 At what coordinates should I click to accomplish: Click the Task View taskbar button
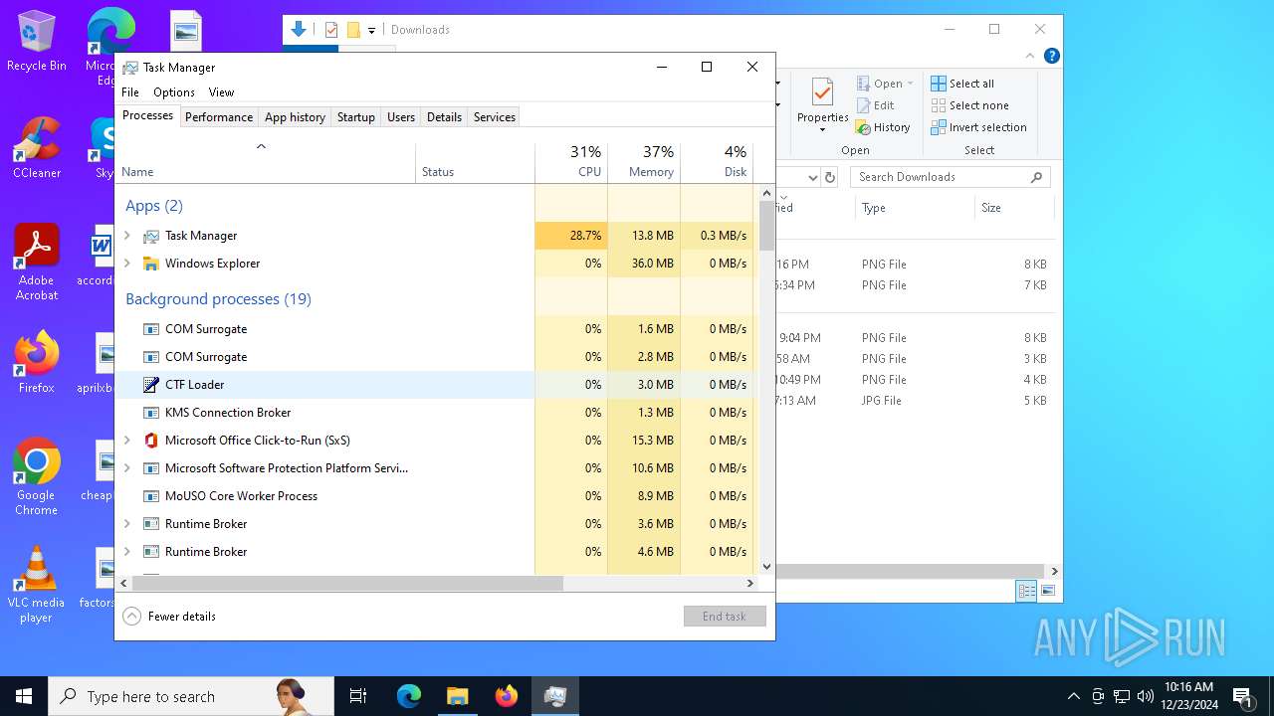358,696
